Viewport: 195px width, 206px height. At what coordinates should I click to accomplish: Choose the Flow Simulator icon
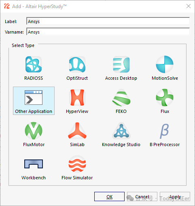pos(77,164)
